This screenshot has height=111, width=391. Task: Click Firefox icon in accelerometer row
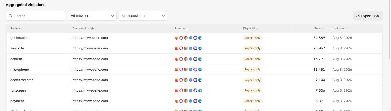(176, 80)
